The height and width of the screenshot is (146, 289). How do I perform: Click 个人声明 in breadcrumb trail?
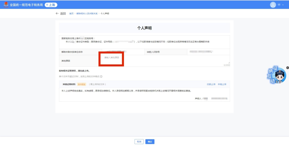coord(105,13)
